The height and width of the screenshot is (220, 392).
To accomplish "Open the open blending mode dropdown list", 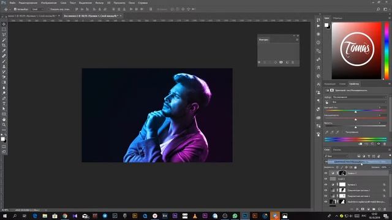I will (x=360, y=162).
